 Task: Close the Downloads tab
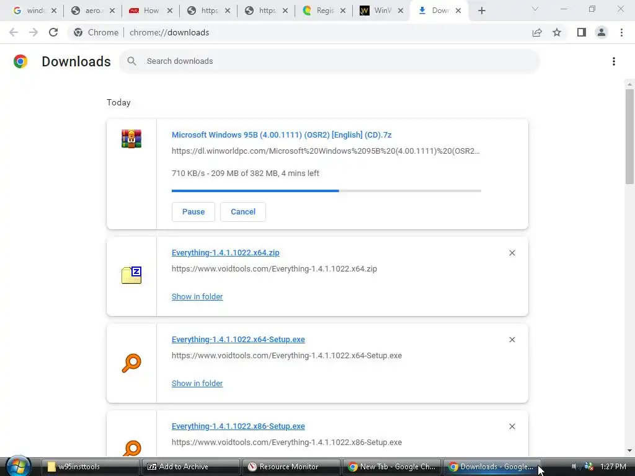point(458,11)
